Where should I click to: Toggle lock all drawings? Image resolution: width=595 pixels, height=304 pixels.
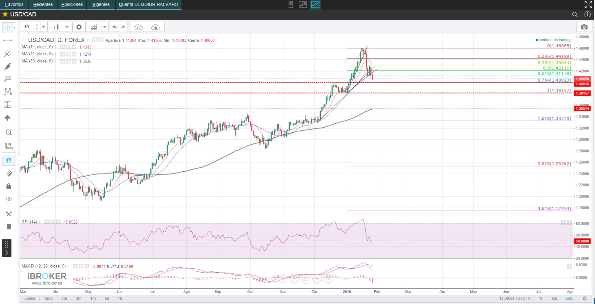(9, 186)
